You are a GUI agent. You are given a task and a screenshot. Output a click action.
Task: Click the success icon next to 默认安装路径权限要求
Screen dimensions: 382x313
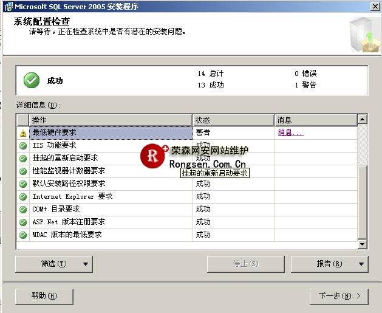click(23, 184)
